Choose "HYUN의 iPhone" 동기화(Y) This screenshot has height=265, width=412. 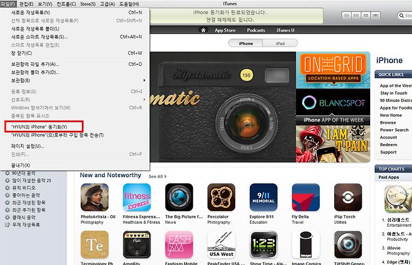point(75,127)
